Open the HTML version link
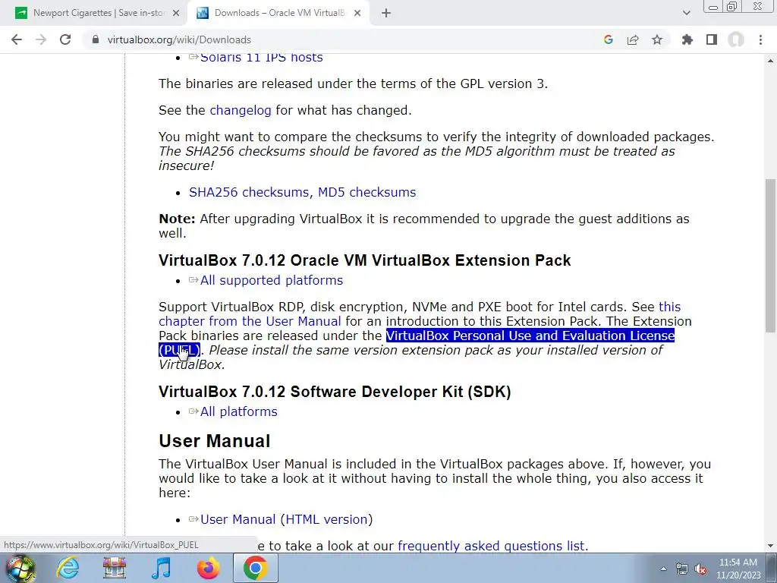Screen dimensions: 777x583 pyautogui.click(x=326, y=519)
